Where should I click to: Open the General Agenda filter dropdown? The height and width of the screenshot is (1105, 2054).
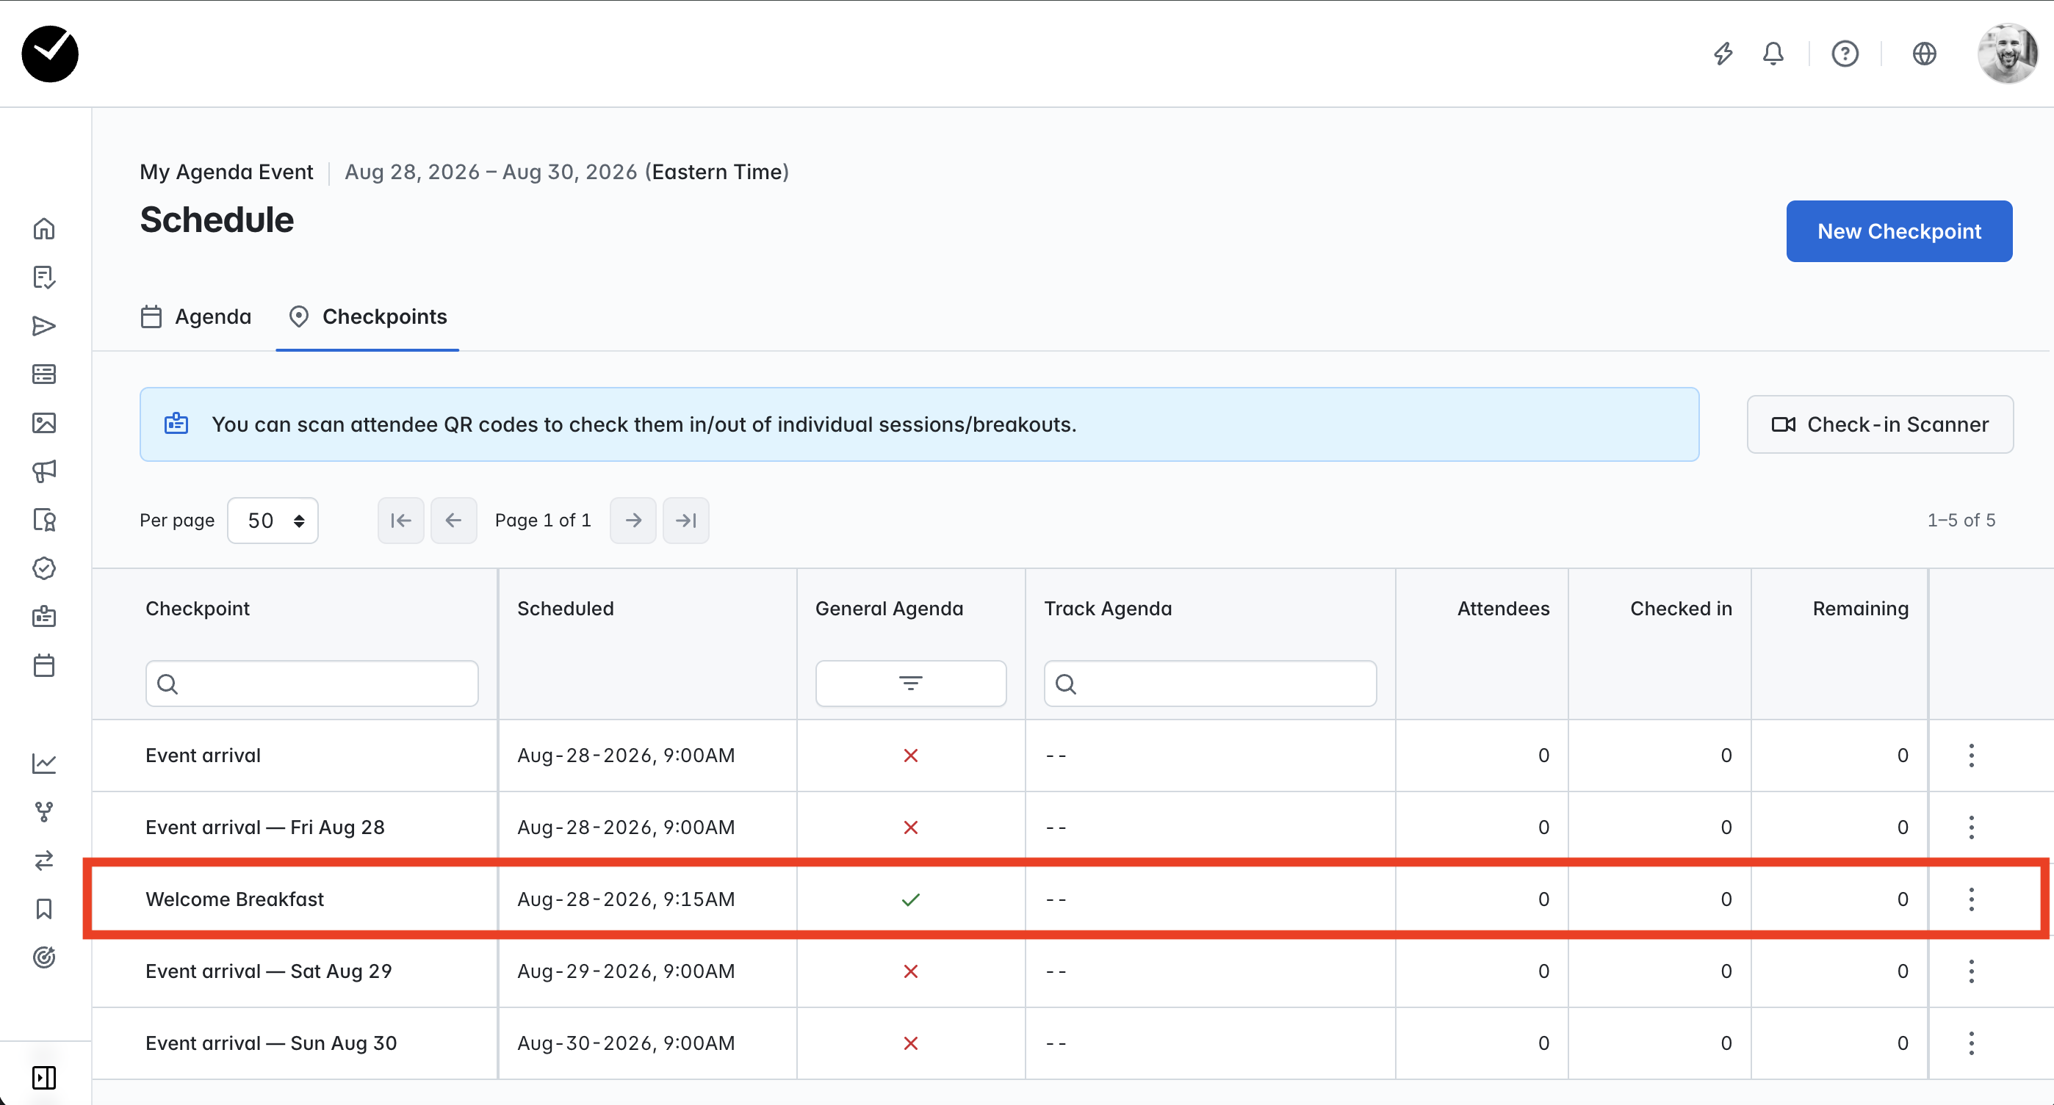[911, 683]
